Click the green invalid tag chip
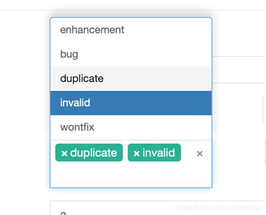The height and width of the screenshot is (215, 266). coord(154,152)
